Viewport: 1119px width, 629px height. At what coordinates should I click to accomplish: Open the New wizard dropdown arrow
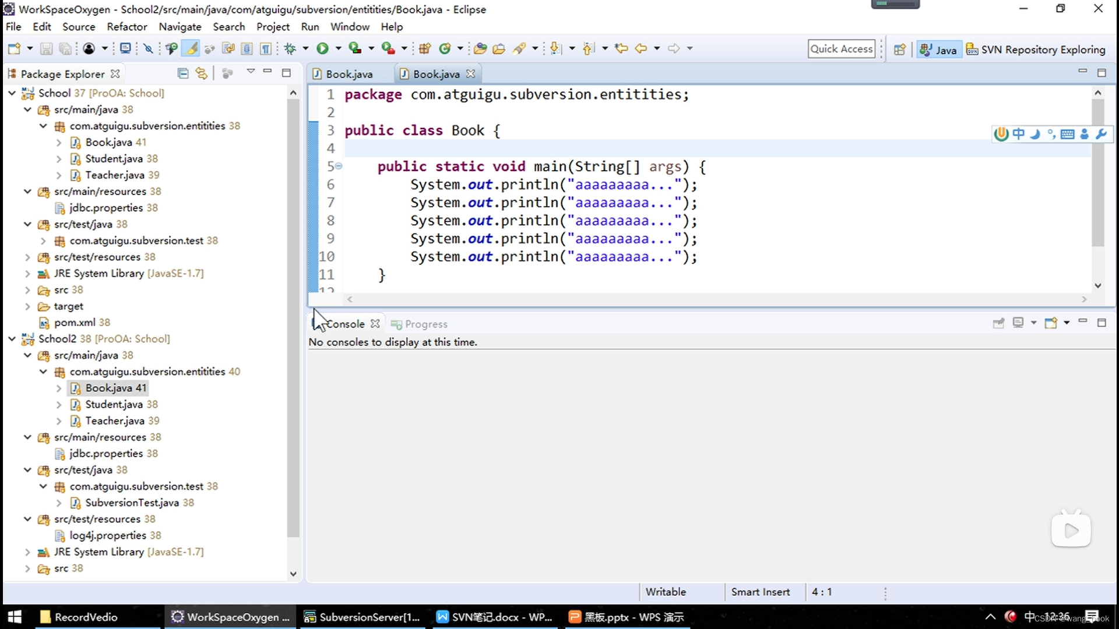tap(30, 49)
